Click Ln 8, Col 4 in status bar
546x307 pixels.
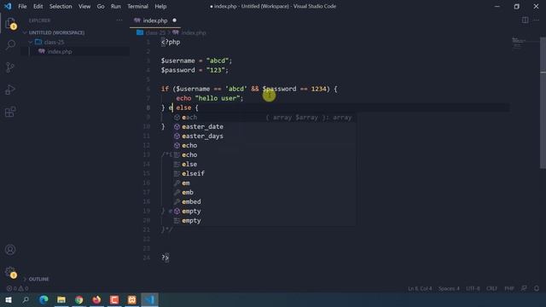coord(420,288)
